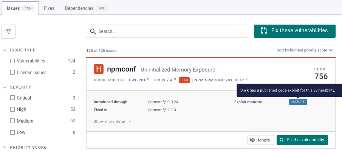Collapse the Issue Type filter section

pos(5,50)
